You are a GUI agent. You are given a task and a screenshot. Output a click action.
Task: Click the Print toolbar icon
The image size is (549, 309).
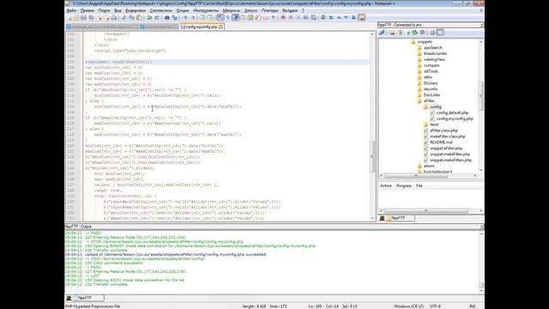coord(114,17)
